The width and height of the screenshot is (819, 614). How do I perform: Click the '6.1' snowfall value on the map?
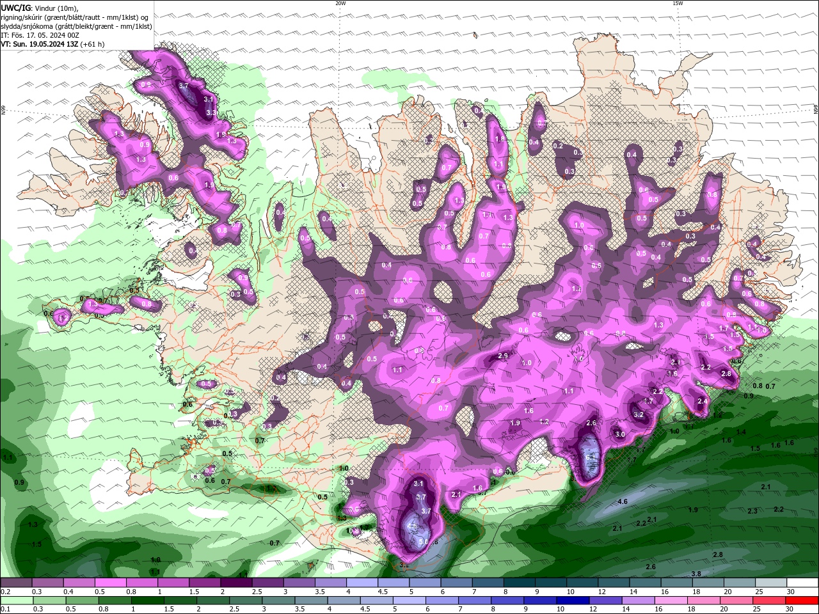point(590,458)
